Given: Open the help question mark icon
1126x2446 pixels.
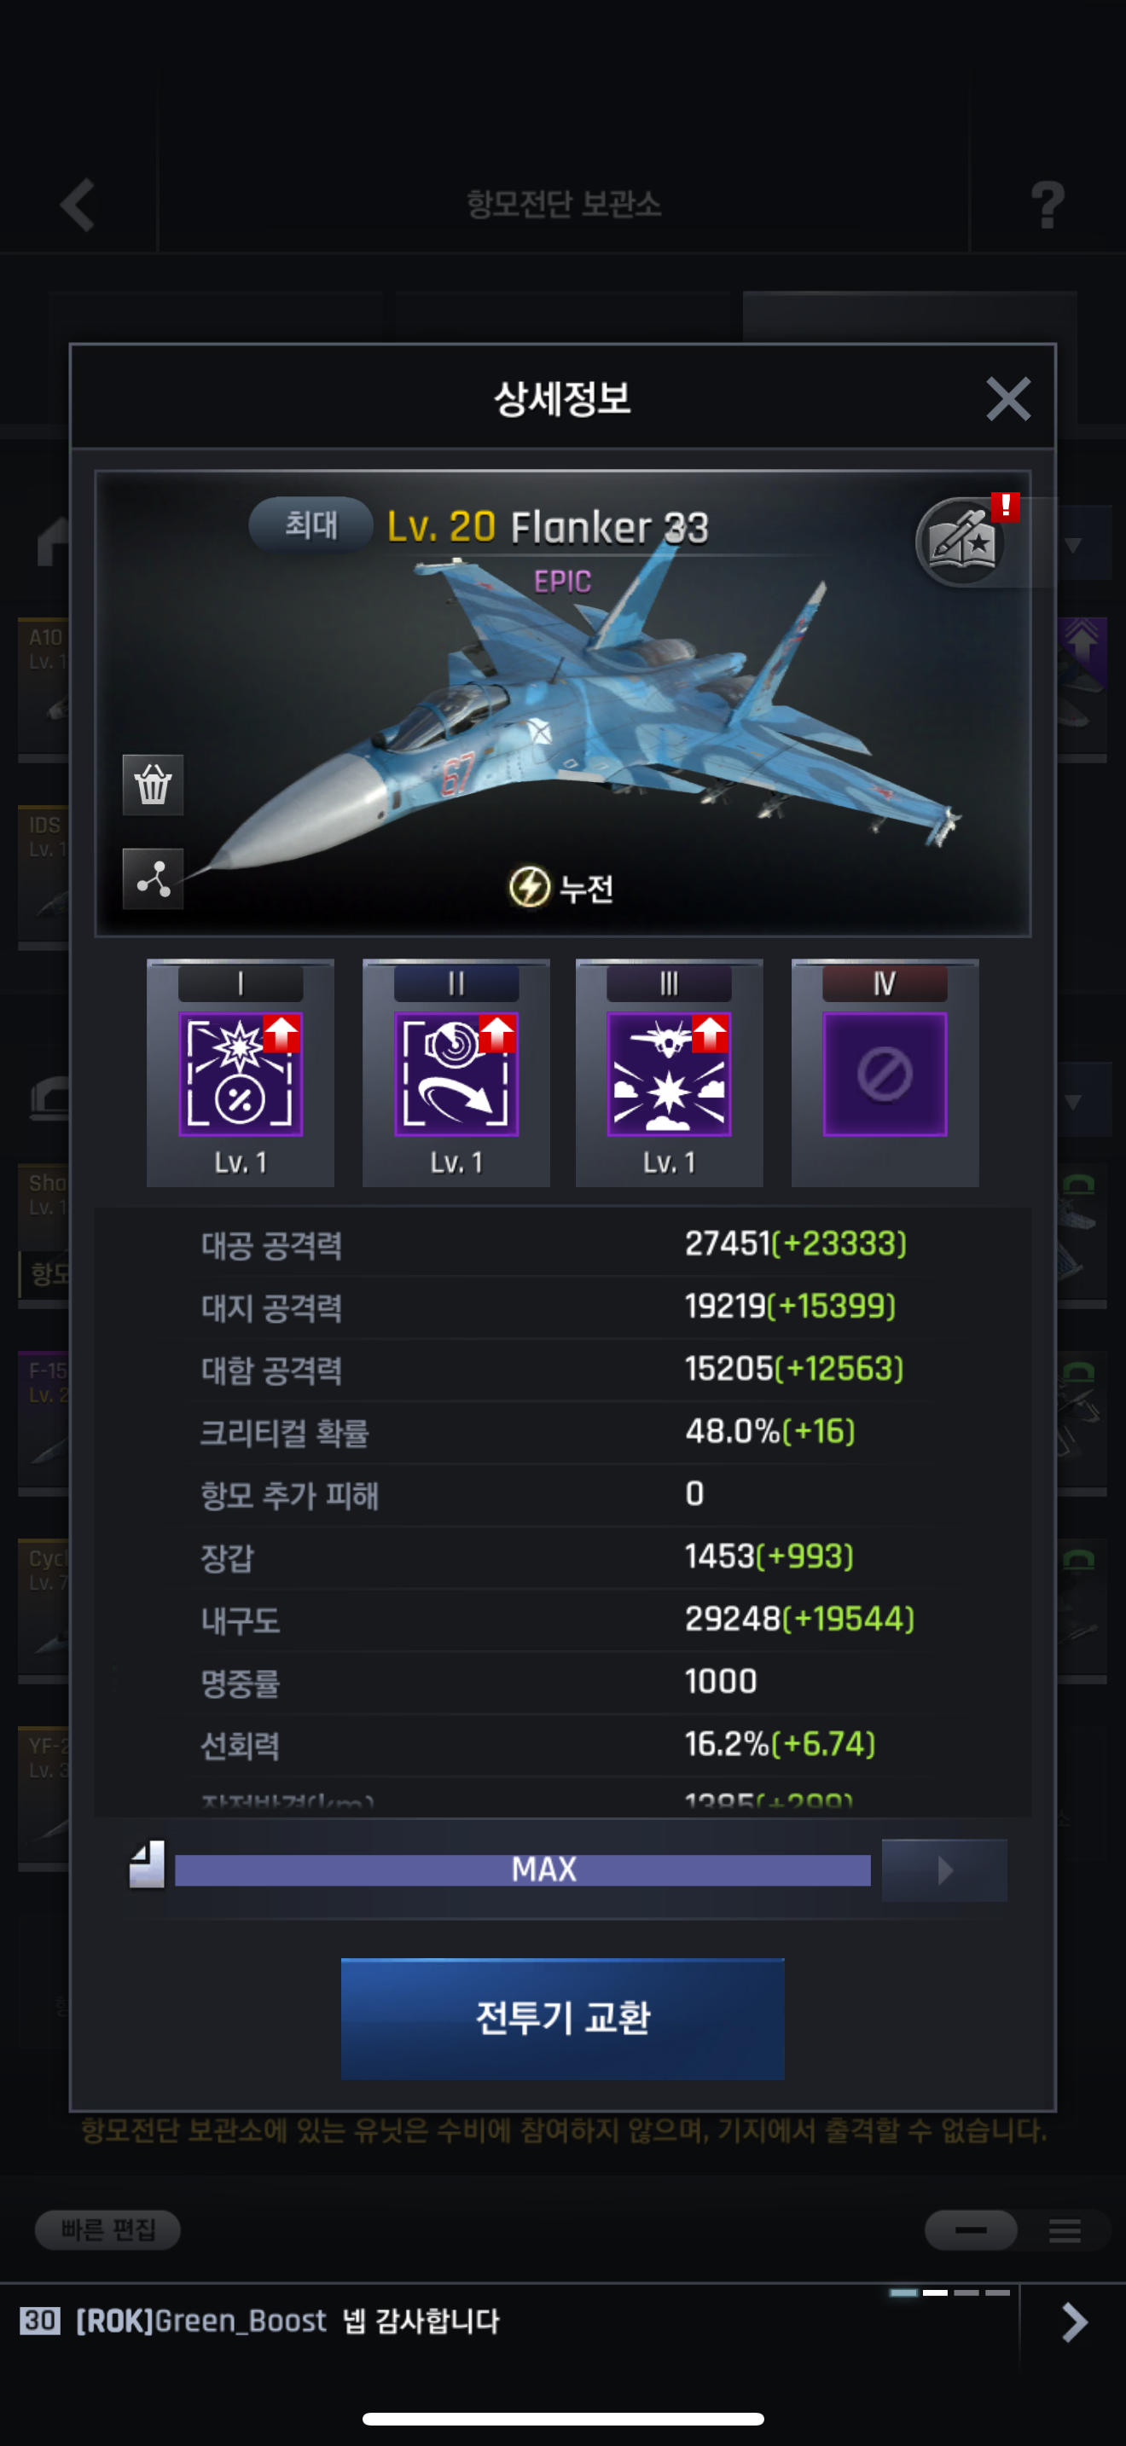Looking at the screenshot, I should (1048, 204).
